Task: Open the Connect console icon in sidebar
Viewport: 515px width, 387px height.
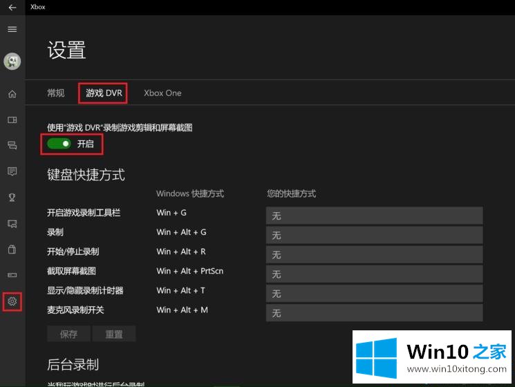Action: coord(12,275)
